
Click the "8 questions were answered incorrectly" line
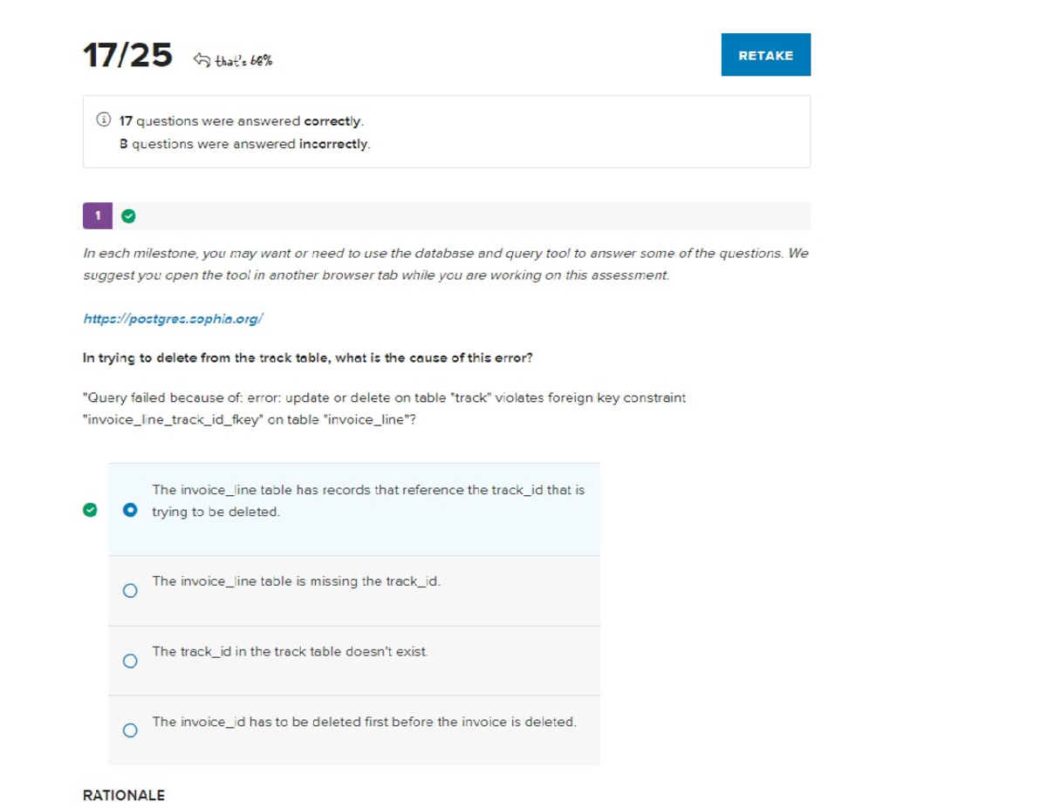244,144
